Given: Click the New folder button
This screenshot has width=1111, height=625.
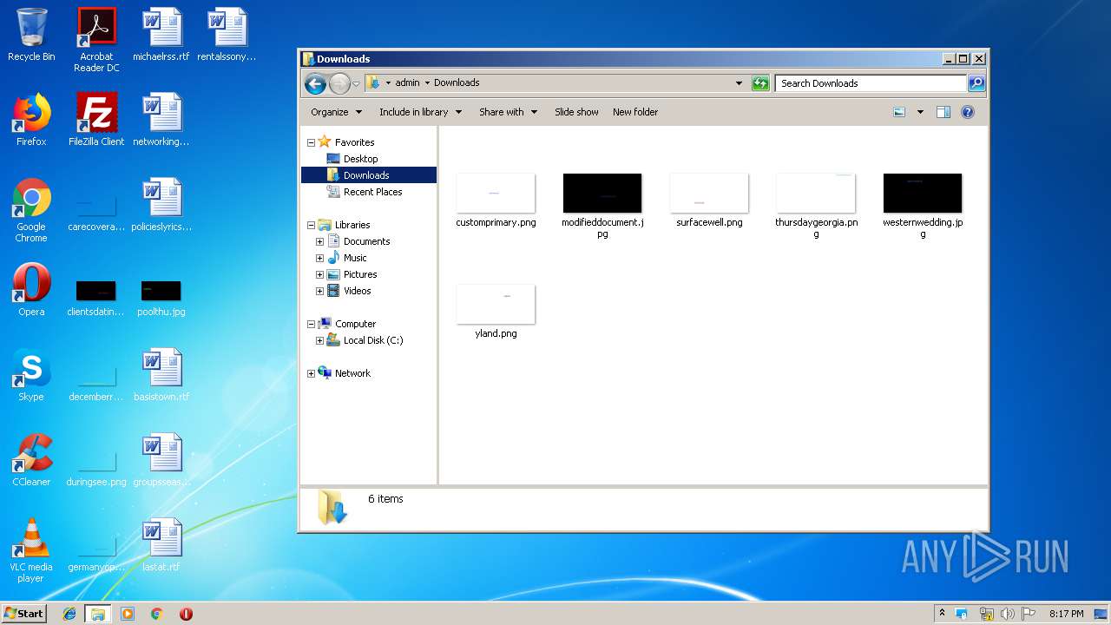Looking at the screenshot, I should [635, 112].
